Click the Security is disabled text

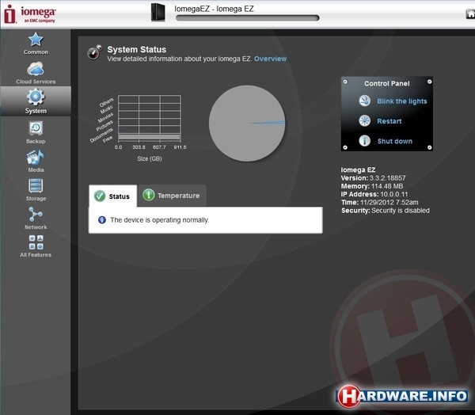[401, 211]
